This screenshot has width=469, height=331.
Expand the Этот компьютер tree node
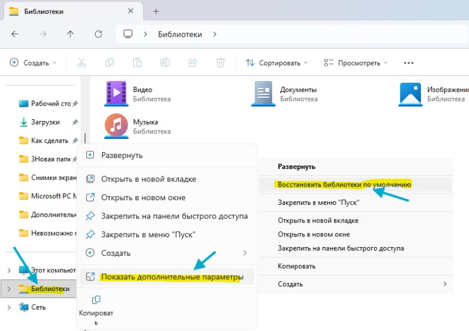click(9, 271)
